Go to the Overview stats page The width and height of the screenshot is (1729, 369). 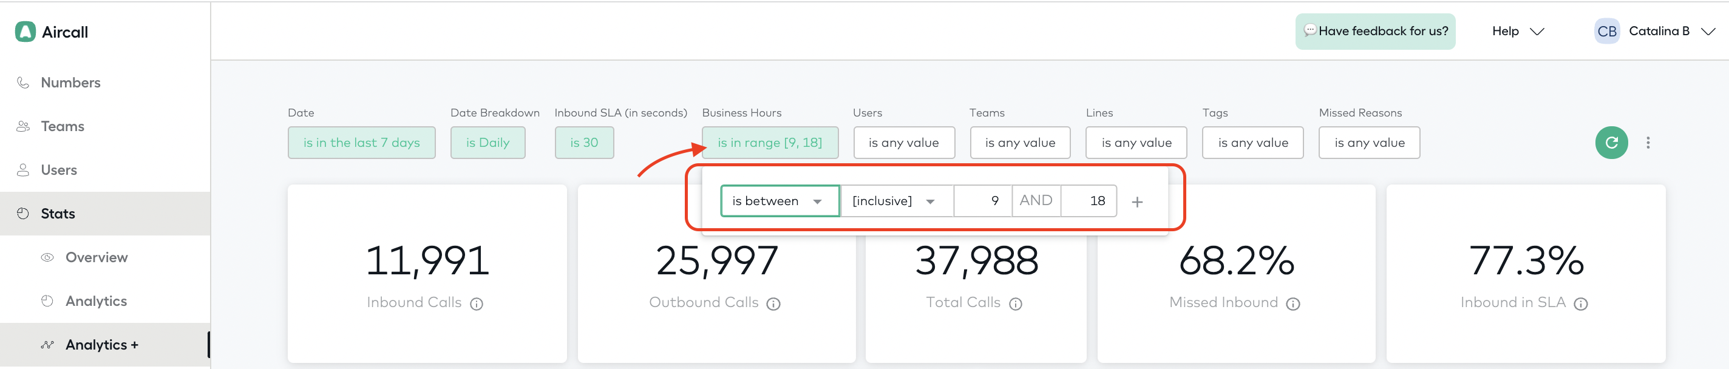tap(106, 257)
